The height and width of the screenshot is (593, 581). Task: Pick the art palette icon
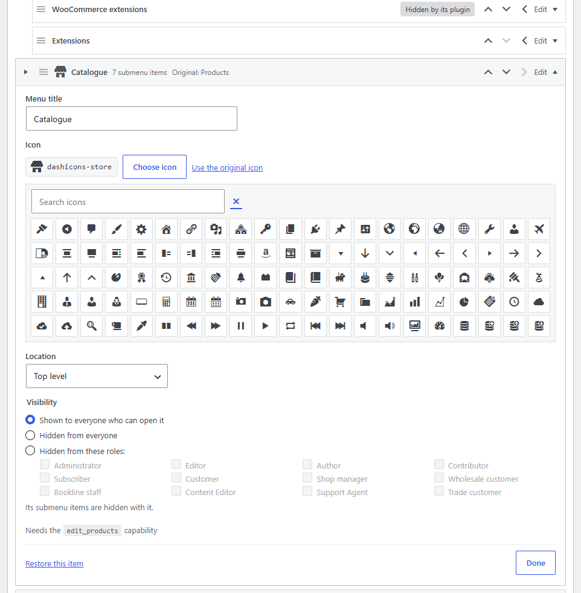tap(117, 277)
